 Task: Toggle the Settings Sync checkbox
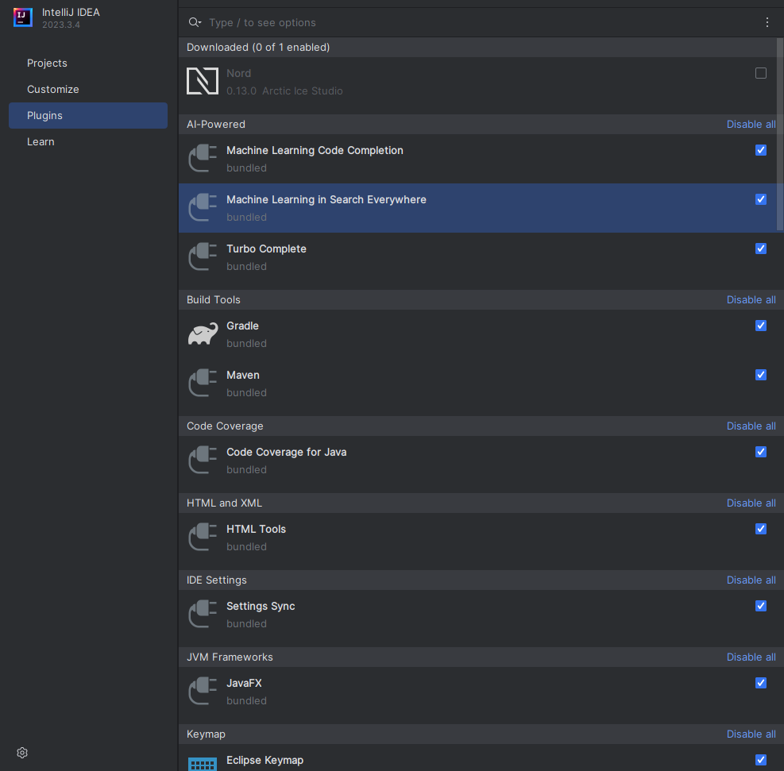[760, 606]
